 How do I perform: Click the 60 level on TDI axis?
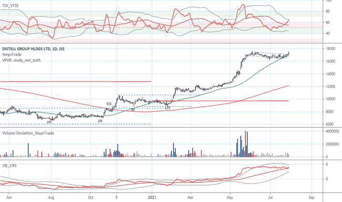point(328,22)
